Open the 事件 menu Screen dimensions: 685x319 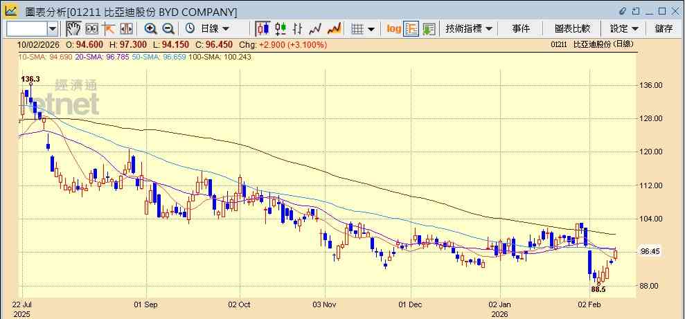(x=521, y=29)
